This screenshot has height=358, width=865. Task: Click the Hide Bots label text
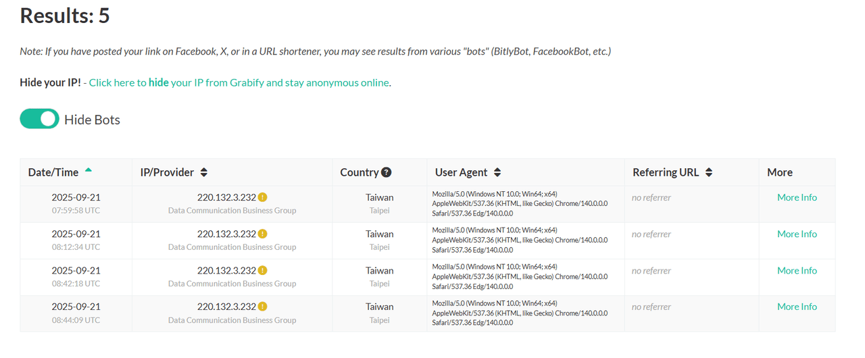coord(92,120)
